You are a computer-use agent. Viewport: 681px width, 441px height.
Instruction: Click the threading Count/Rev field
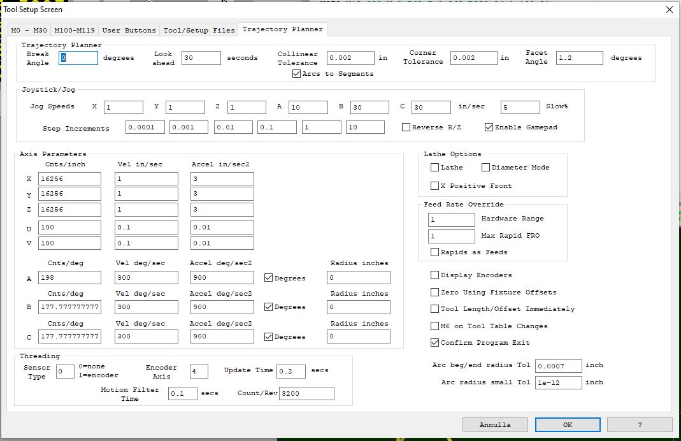[x=306, y=393]
